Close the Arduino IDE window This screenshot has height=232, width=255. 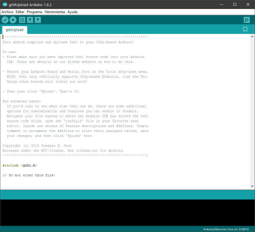pos(248,5)
